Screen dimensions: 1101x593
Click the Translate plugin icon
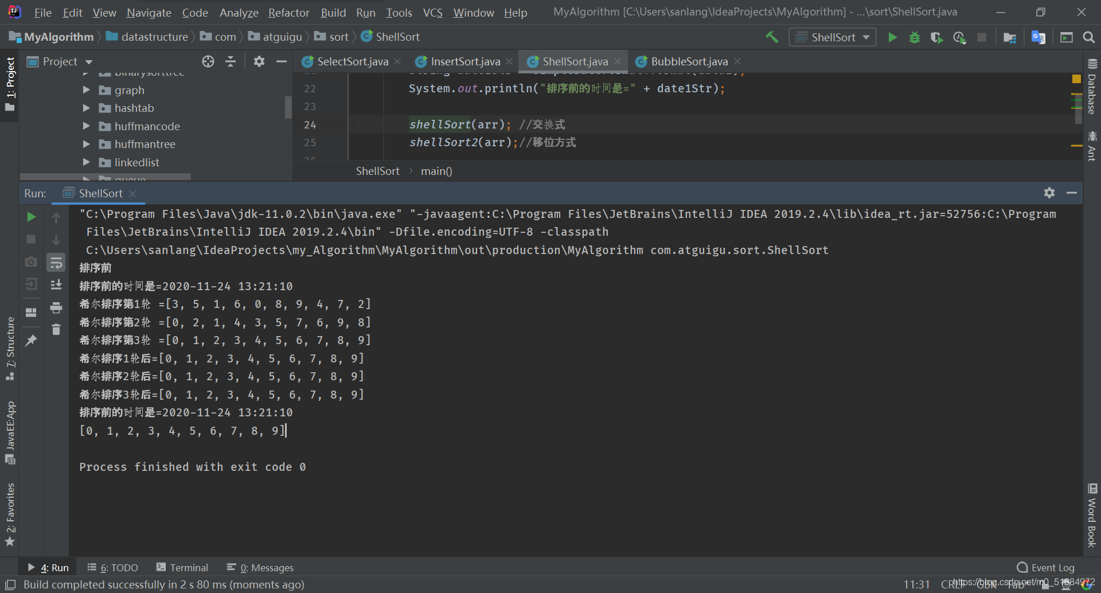(1038, 37)
